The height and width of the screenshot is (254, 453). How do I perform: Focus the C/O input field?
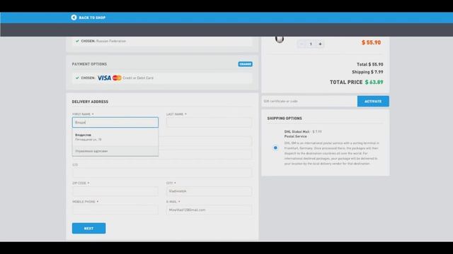point(162,172)
